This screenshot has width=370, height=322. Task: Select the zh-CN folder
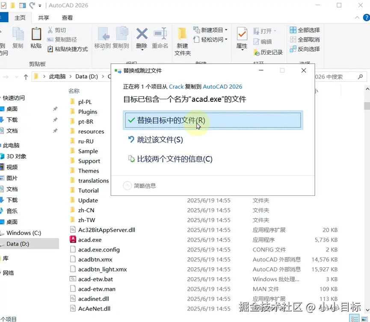(x=86, y=210)
